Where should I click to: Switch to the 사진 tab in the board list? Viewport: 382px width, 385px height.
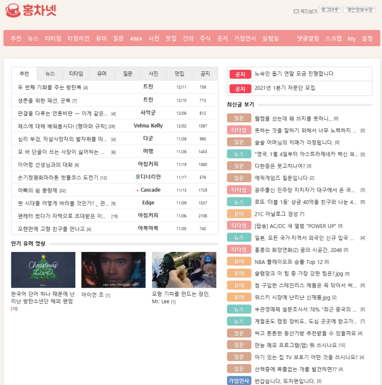coord(153,73)
